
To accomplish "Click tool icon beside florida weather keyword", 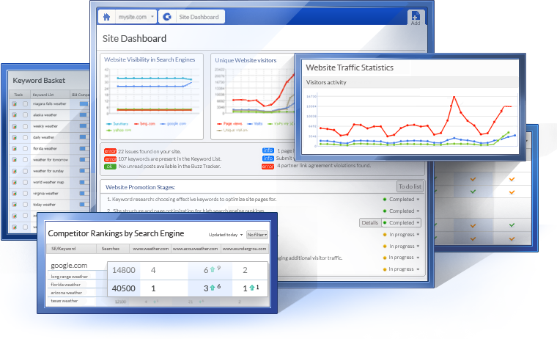I will [x=14, y=148].
